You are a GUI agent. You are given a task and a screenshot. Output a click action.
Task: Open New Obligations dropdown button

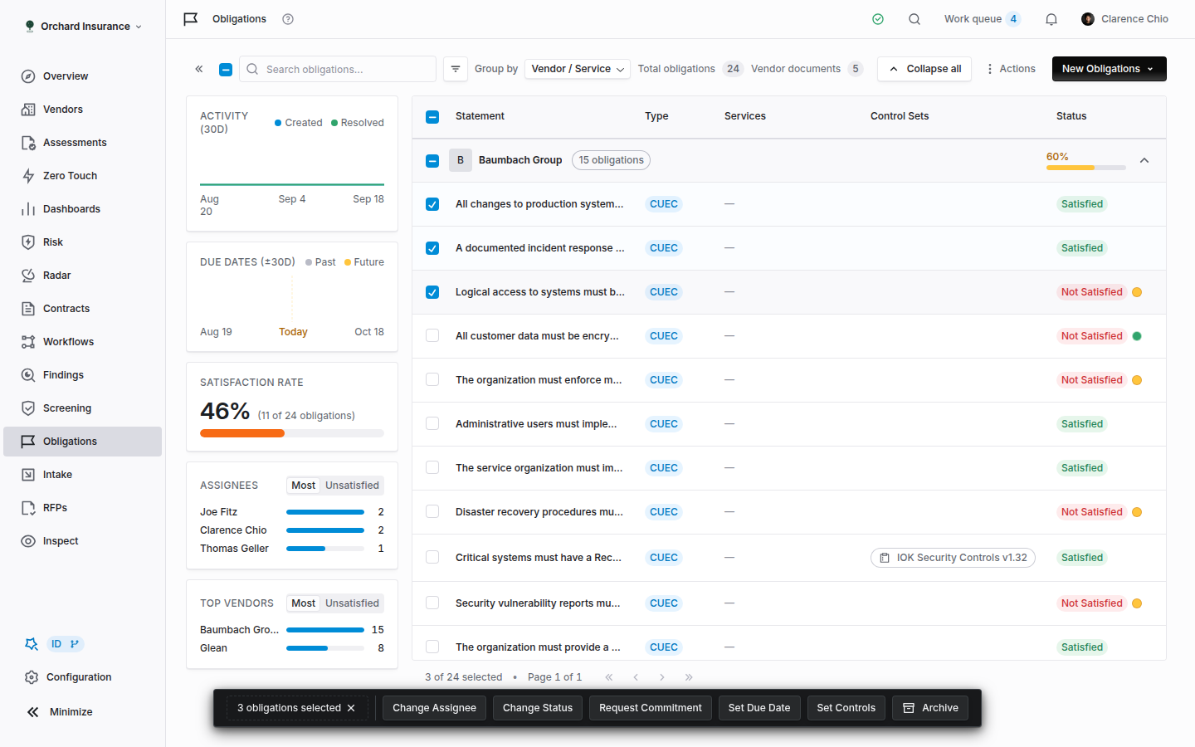click(1109, 69)
